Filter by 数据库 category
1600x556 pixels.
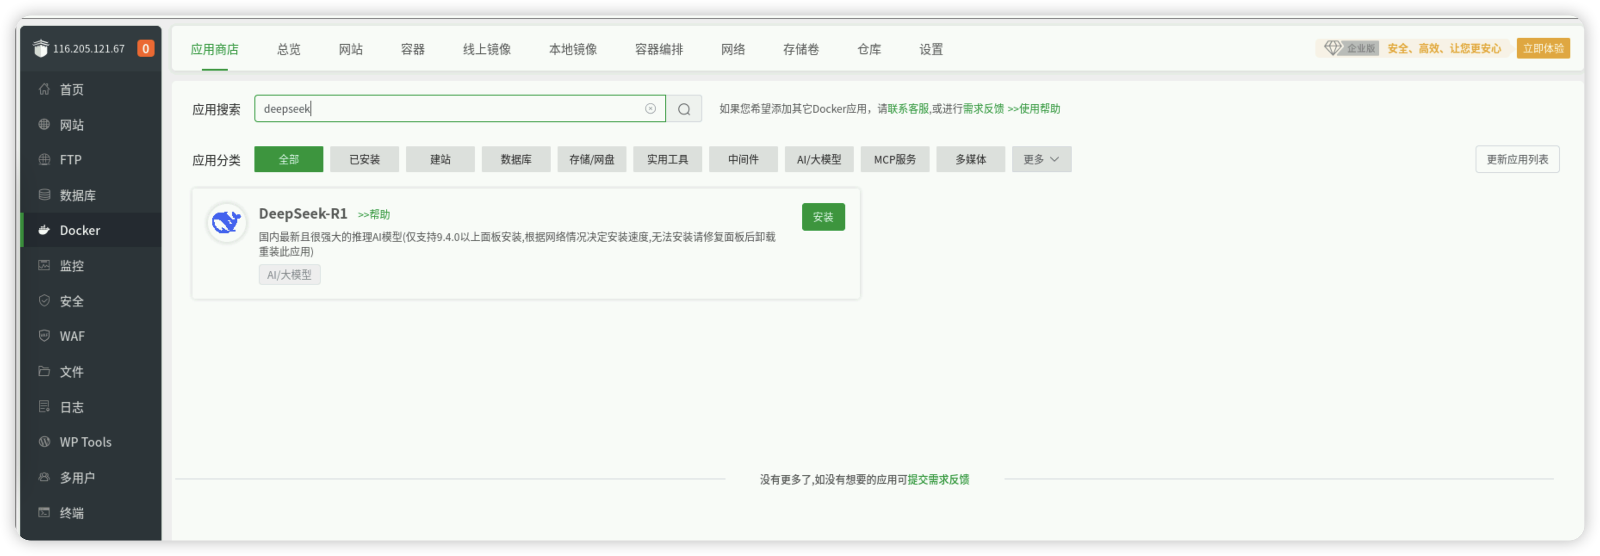pos(515,160)
